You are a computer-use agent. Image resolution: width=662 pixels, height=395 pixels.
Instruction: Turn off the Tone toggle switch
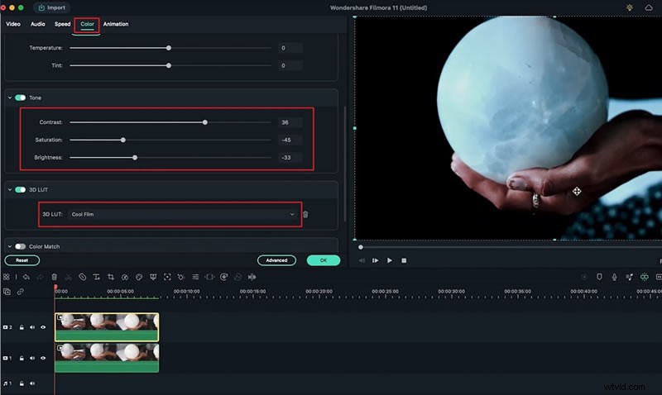[20, 98]
